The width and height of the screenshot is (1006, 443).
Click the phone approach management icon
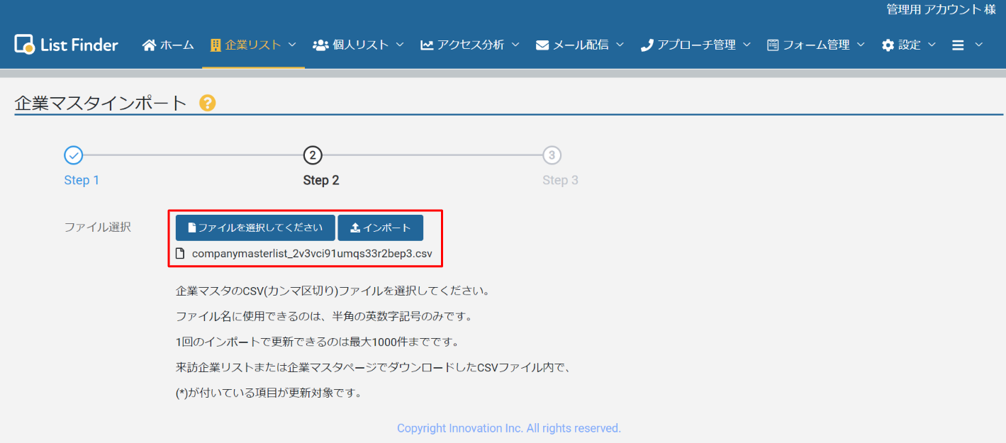(x=647, y=45)
